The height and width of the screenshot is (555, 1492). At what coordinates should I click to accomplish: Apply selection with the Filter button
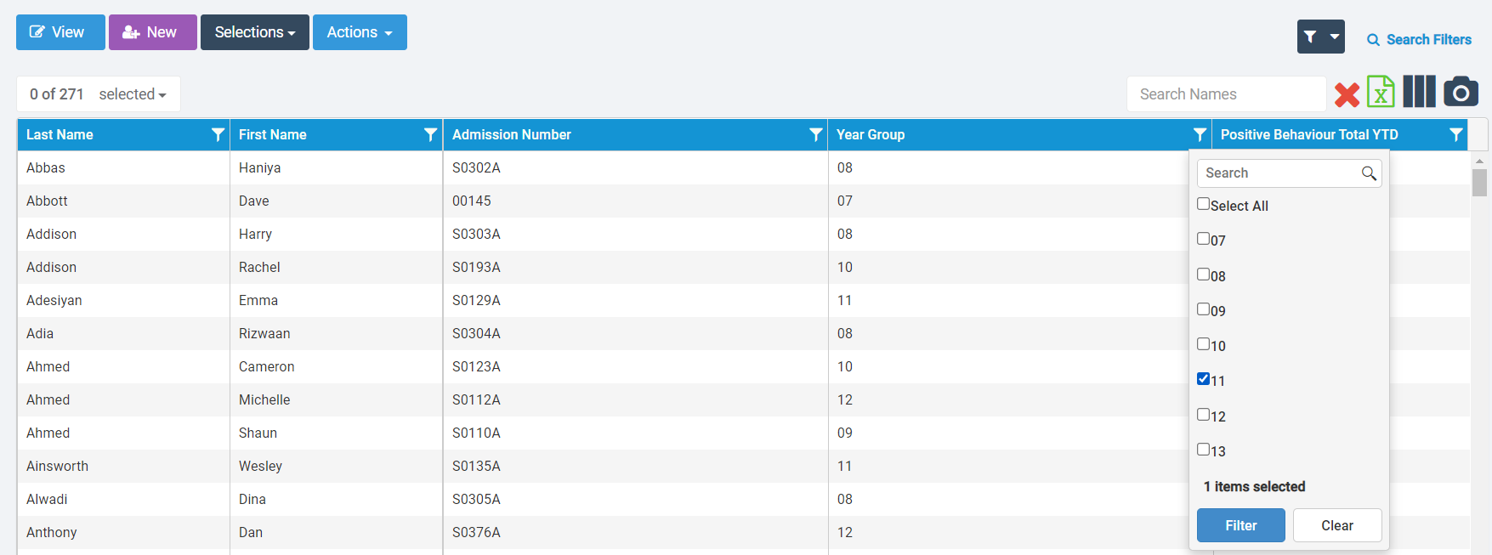click(x=1240, y=525)
